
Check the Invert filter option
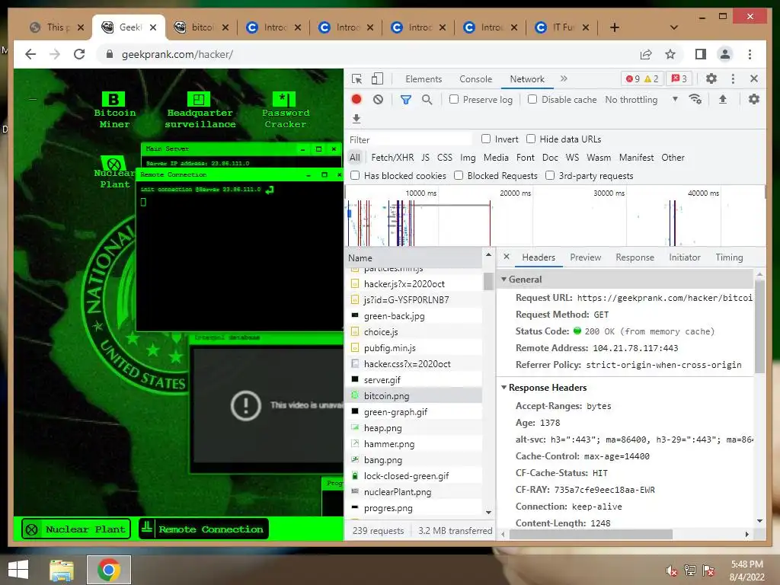point(486,139)
